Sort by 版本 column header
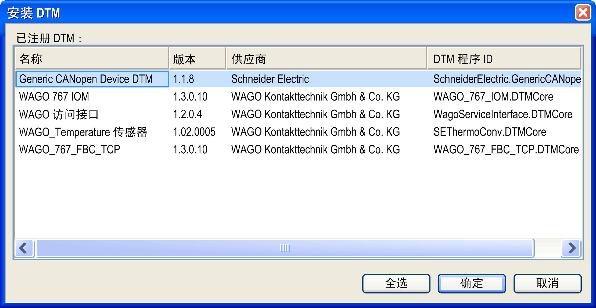The height and width of the screenshot is (308, 596). tap(197, 59)
